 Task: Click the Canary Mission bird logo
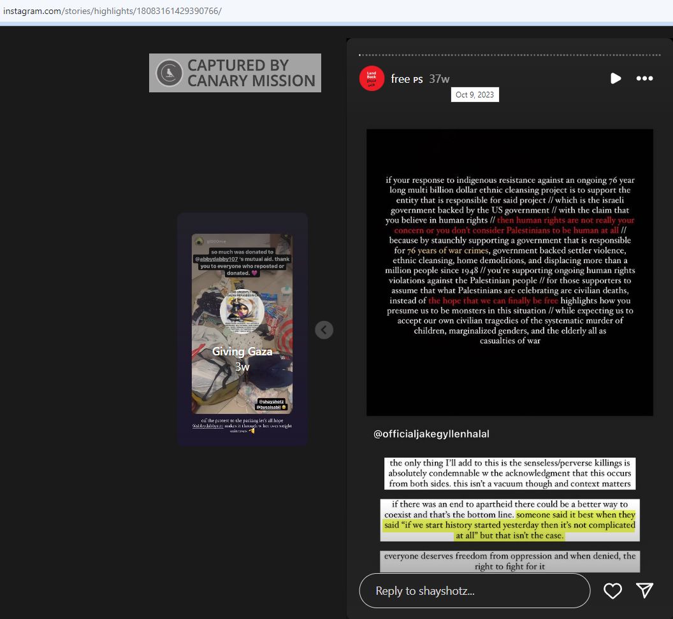170,73
